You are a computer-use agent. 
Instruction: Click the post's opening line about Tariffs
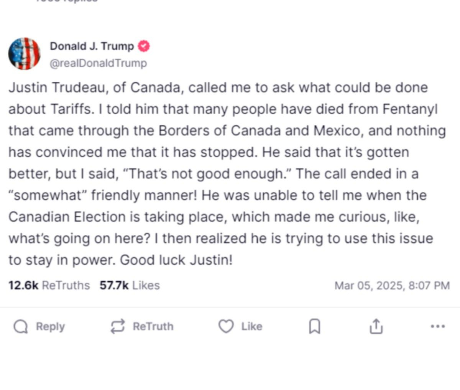[218, 88]
